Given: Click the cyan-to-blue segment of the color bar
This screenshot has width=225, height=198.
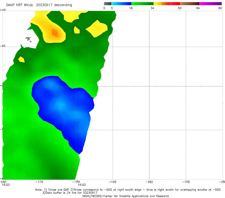Looking at the screenshot, I should [x=121, y=4].
